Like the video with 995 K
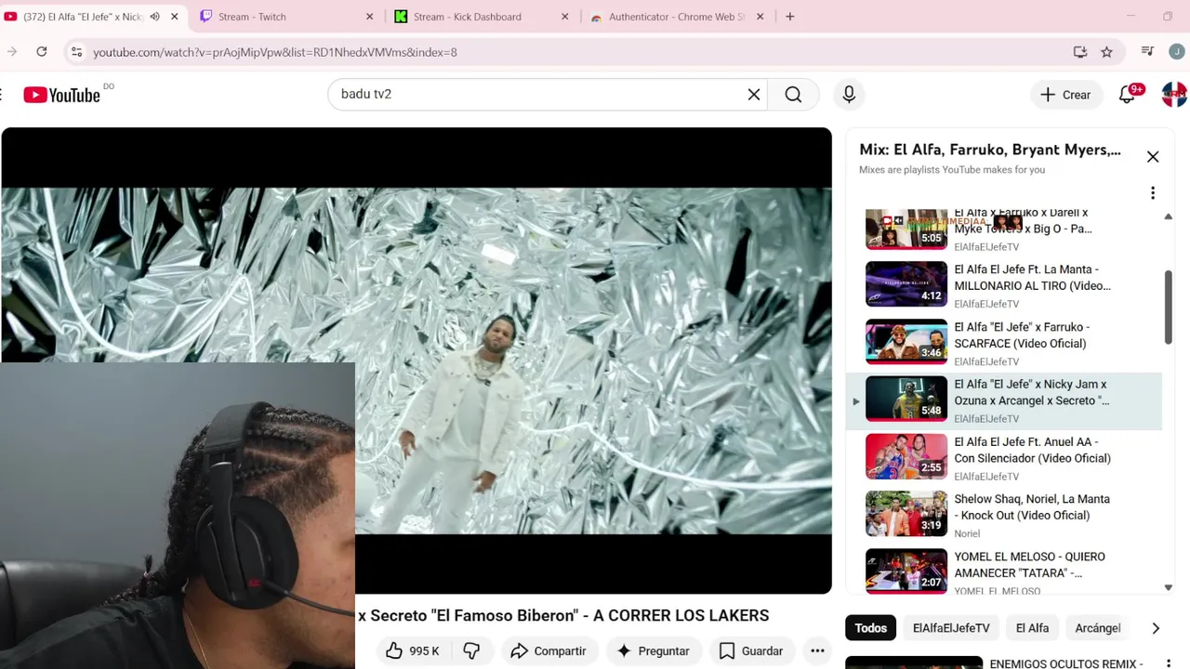Image resolution: width=1190 pixels, height=669 pixels. pyautogui.click(x=412, y=651)
